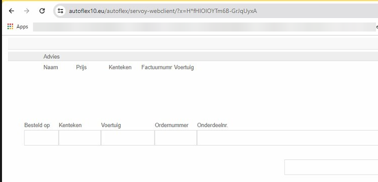
Task: Click Kenteken header under Advies
Action: click(120, 67)
